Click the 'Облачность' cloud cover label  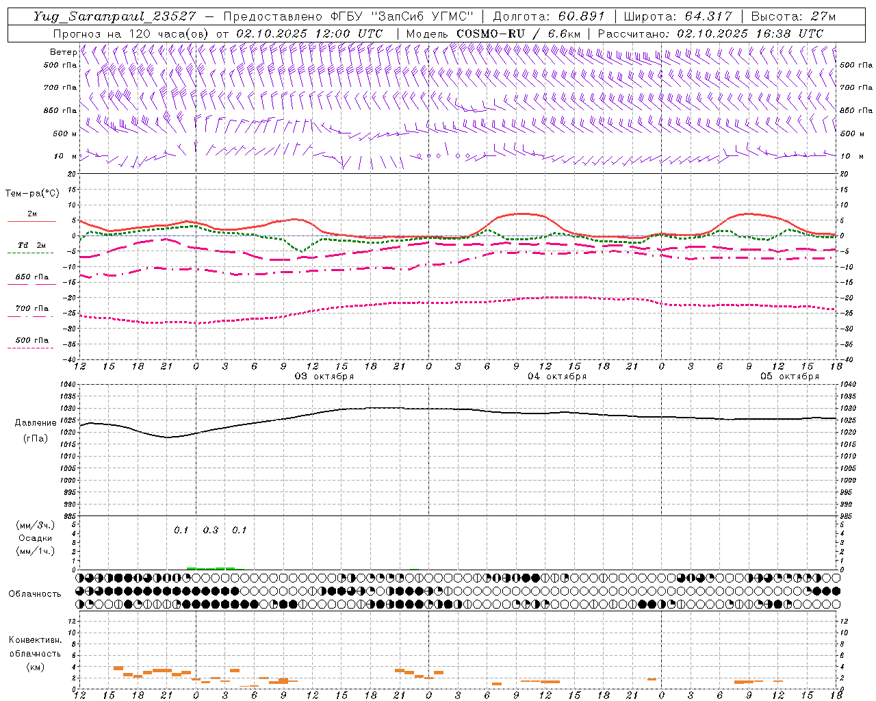tap(35, 594)
